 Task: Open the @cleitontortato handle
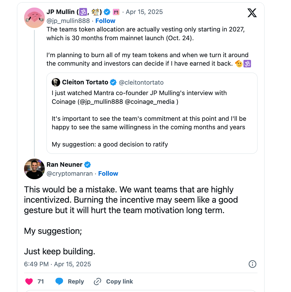coord(141,82)
